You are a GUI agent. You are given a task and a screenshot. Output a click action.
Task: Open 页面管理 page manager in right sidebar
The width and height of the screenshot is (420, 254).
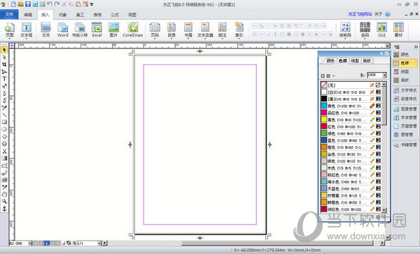tap(405, 126)
